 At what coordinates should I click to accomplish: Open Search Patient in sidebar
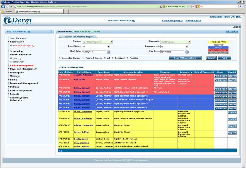click(x=18, y=38)
